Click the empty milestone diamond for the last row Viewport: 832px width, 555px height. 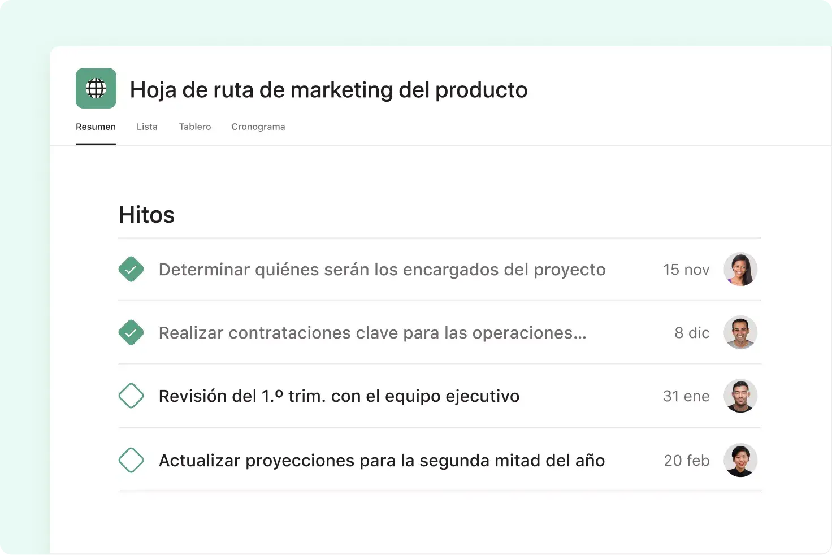(x=131, y=460)
